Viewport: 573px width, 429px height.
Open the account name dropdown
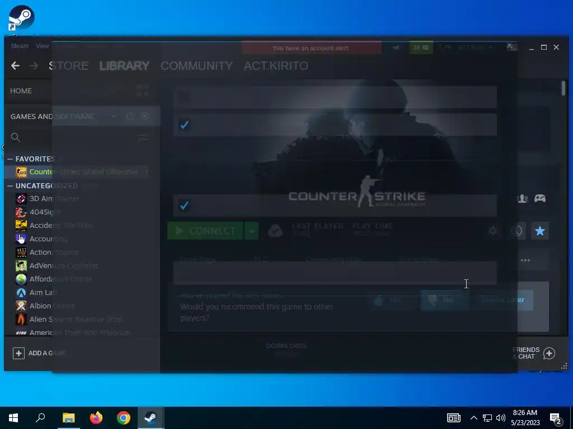475,47
